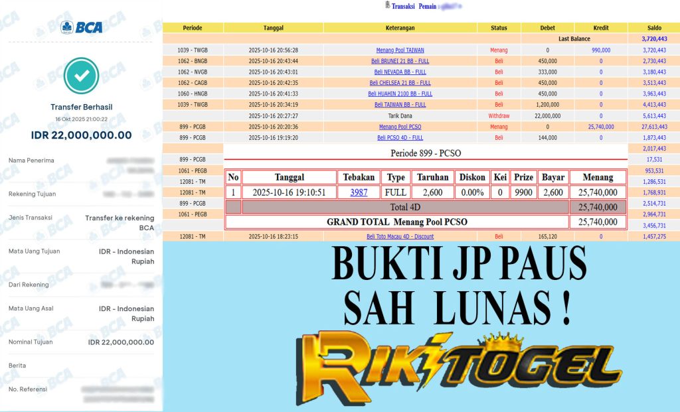Click the green transfer success checkmark
The image size is (680, 412).
[x=81, y=76]
